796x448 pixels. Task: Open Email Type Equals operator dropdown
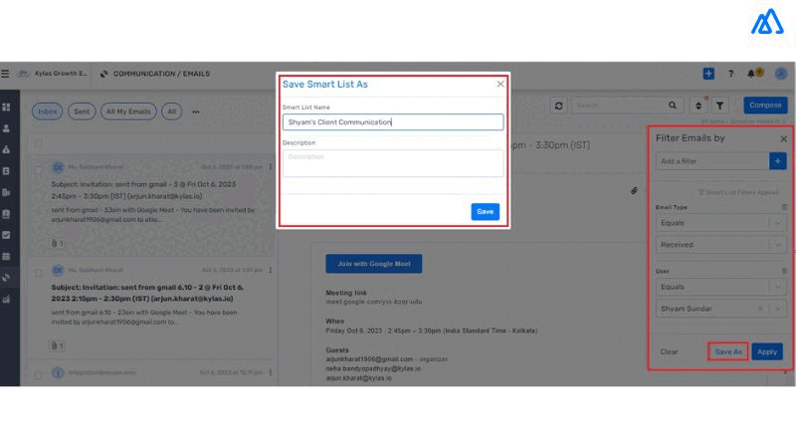[720, 223]
